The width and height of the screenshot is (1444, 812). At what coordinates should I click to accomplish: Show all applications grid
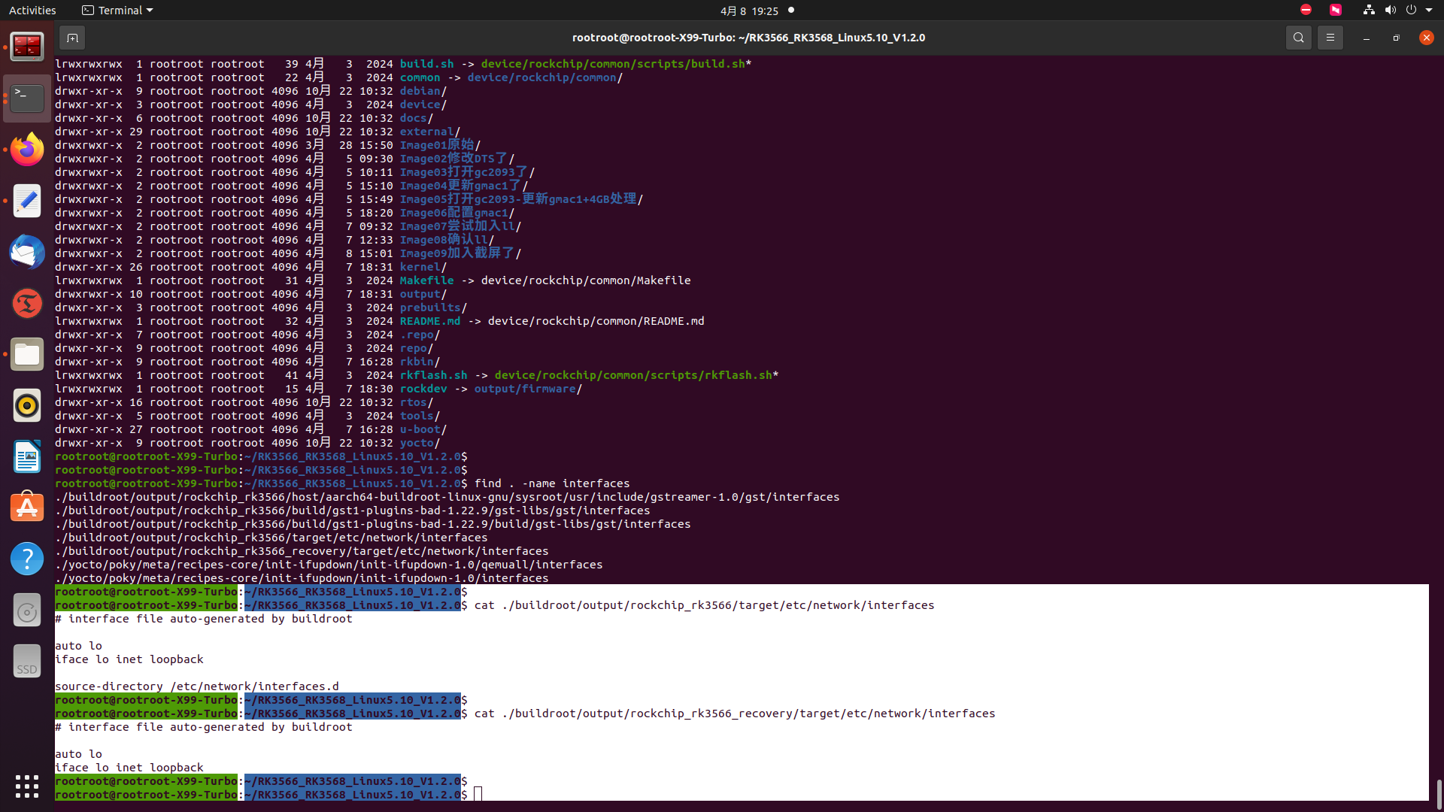[x=27, y=786]
